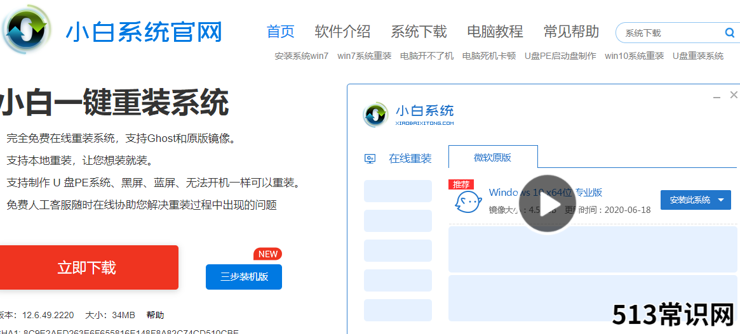Click the 在线重装 monitor icon

tap(370, 158)
